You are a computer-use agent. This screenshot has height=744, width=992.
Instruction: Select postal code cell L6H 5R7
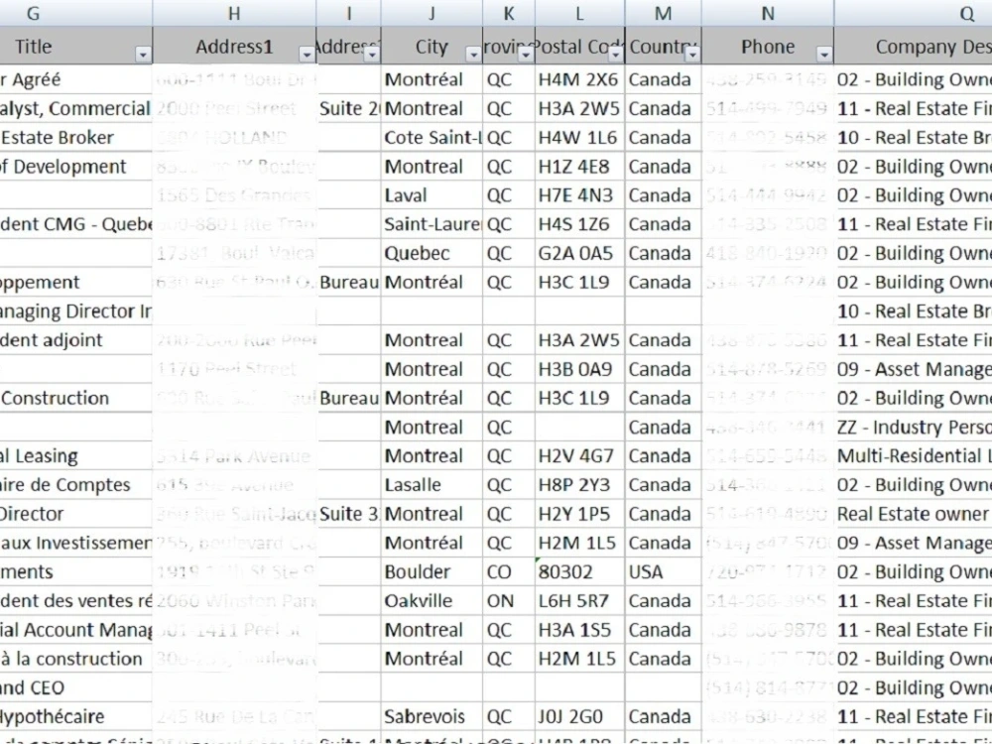tap(580, 601)
